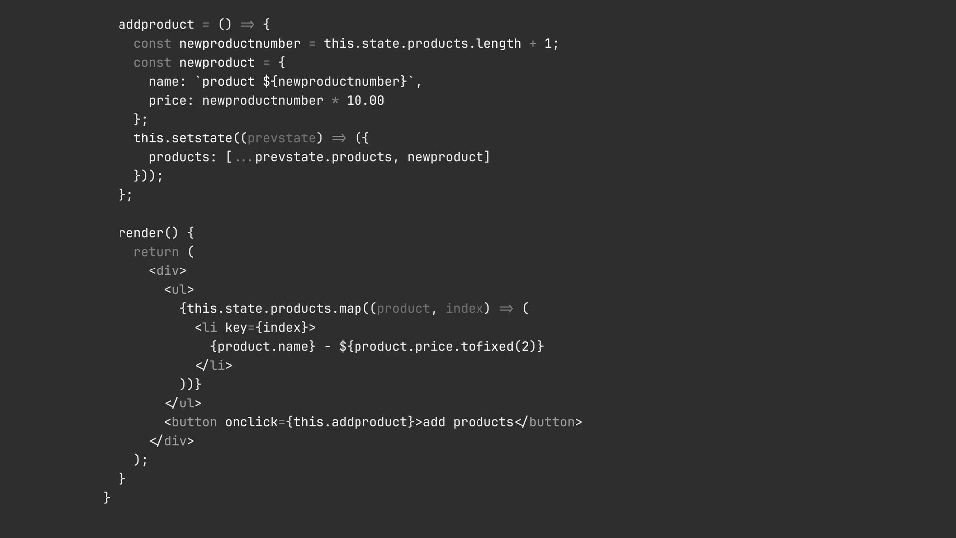Click the add products button text
The width and height of the screenshot is (956, 538).
(x=468, y=422)
